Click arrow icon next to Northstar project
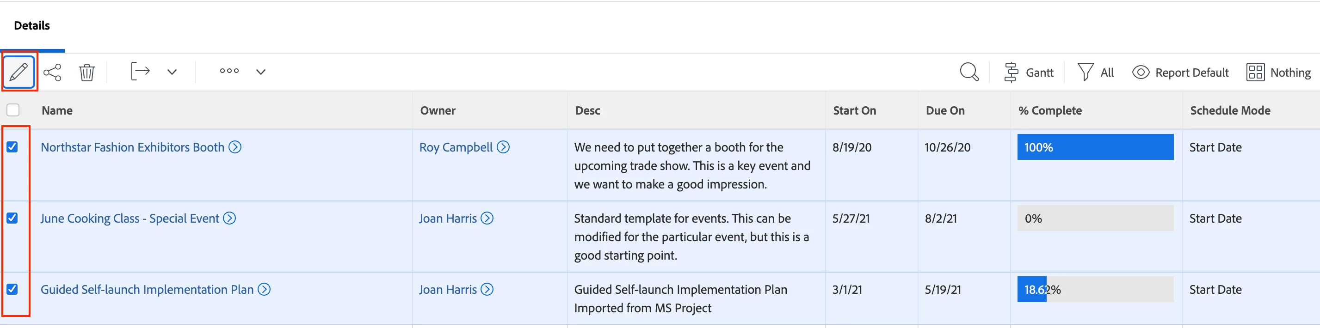 235,147
